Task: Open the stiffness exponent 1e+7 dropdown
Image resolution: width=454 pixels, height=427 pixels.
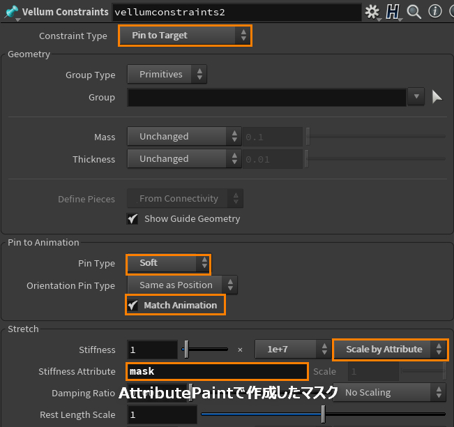Action: pos(292,350)
